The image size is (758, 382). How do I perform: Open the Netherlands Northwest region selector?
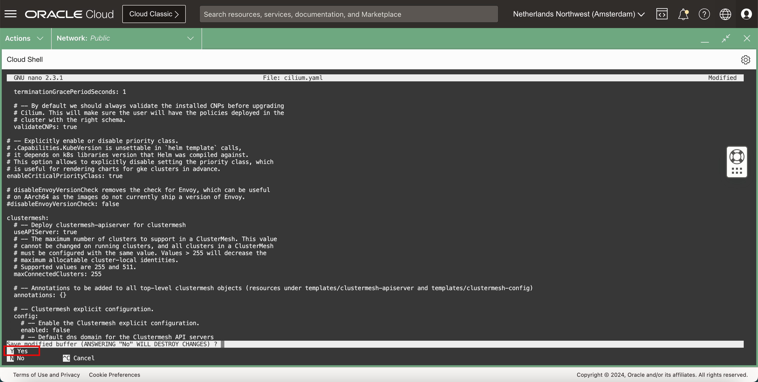pos(579,14)
